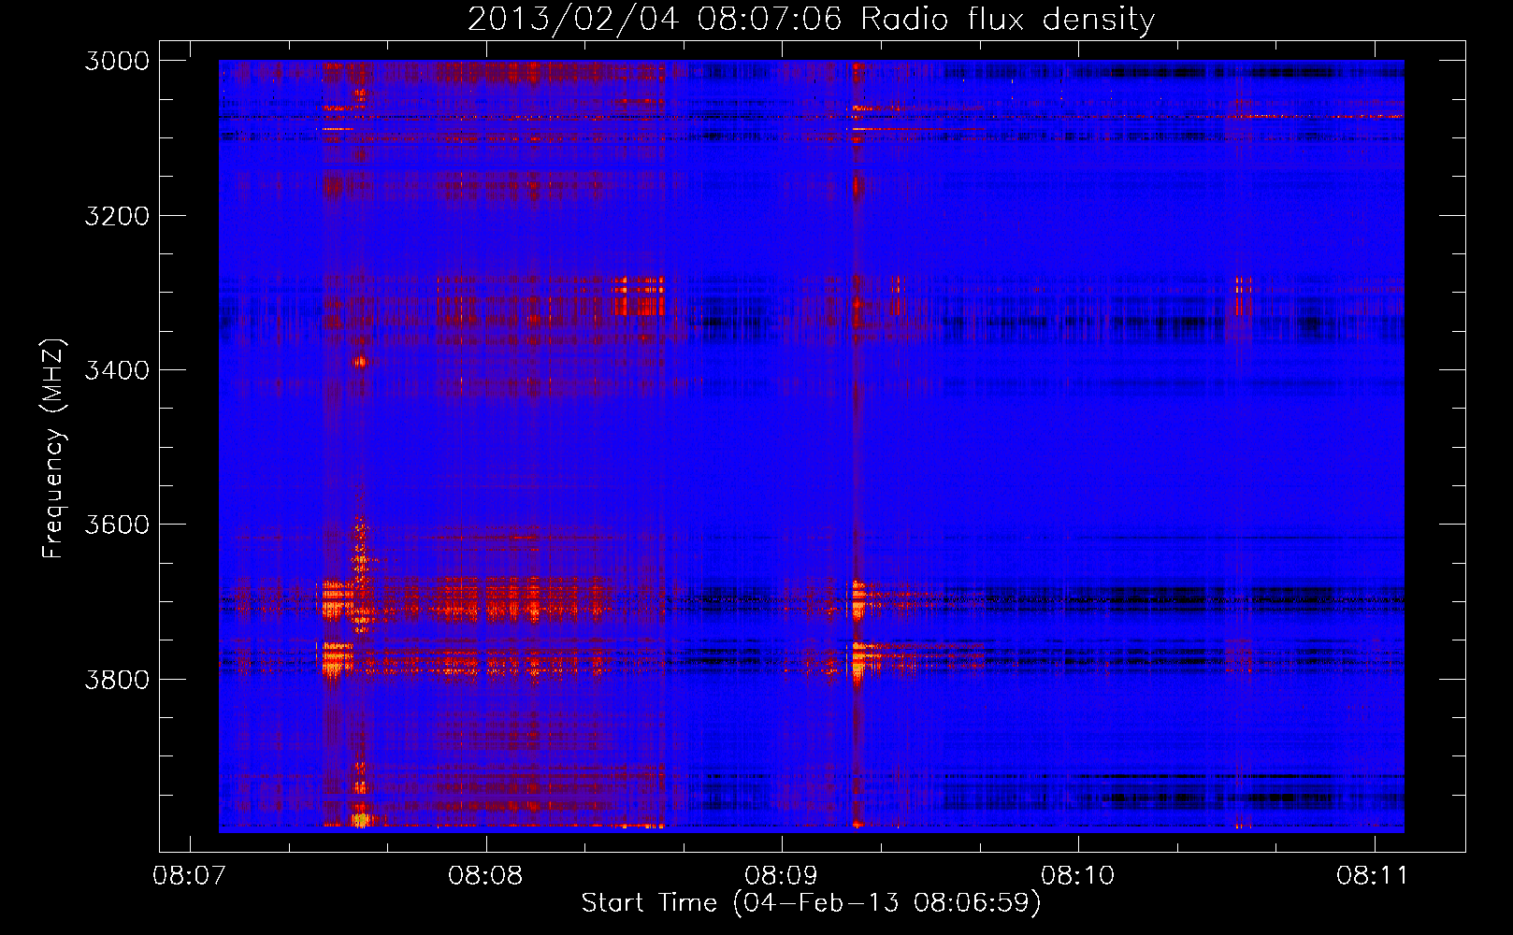Image resolution: width=1513 pixels, height=935 pixels.
Task: Click the 3600 frequency tick label
Action: tap(116, 525)
